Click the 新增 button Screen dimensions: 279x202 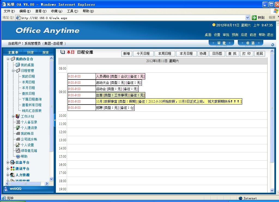pos(126,54)
